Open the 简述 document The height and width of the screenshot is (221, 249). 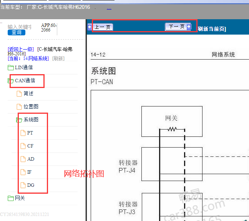pyautogui.click(x=28, y=93)
